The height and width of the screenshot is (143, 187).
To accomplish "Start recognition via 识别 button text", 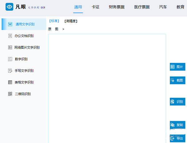I will point(180,102).
